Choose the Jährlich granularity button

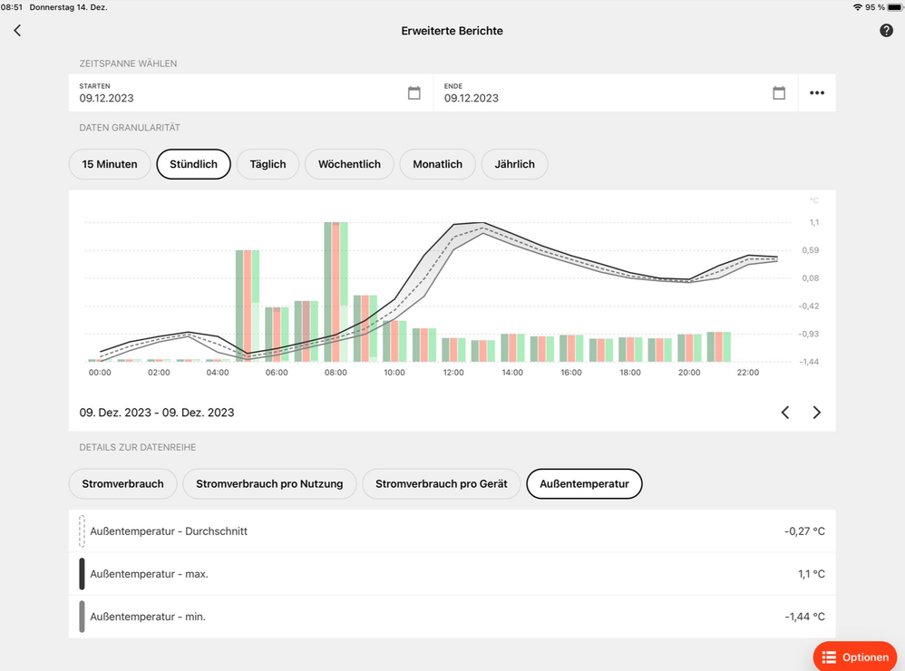[x=514, y=164]
